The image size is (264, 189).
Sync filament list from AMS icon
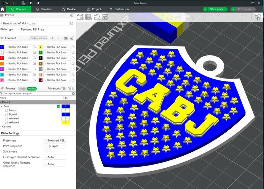pyautogui.click(x=66, y=38)
